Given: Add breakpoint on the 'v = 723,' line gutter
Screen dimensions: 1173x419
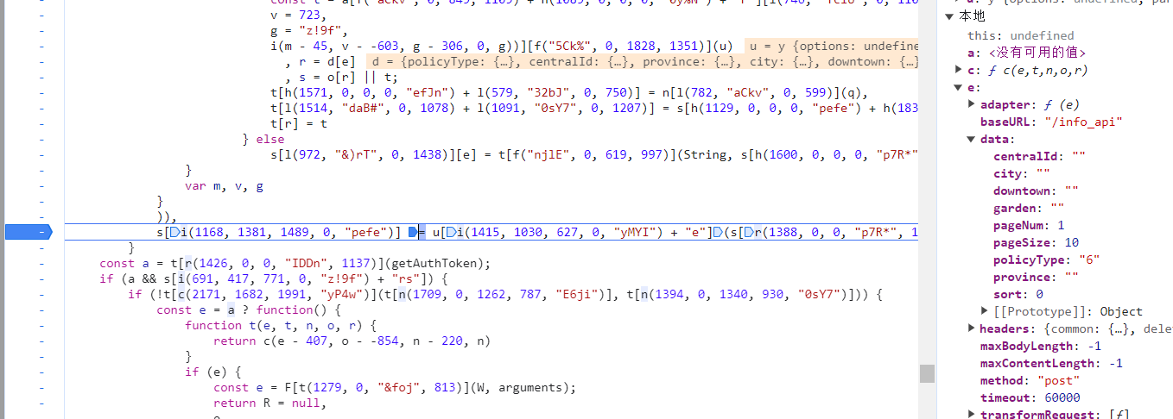Looking at the screenshot, I should click(40, 15).
